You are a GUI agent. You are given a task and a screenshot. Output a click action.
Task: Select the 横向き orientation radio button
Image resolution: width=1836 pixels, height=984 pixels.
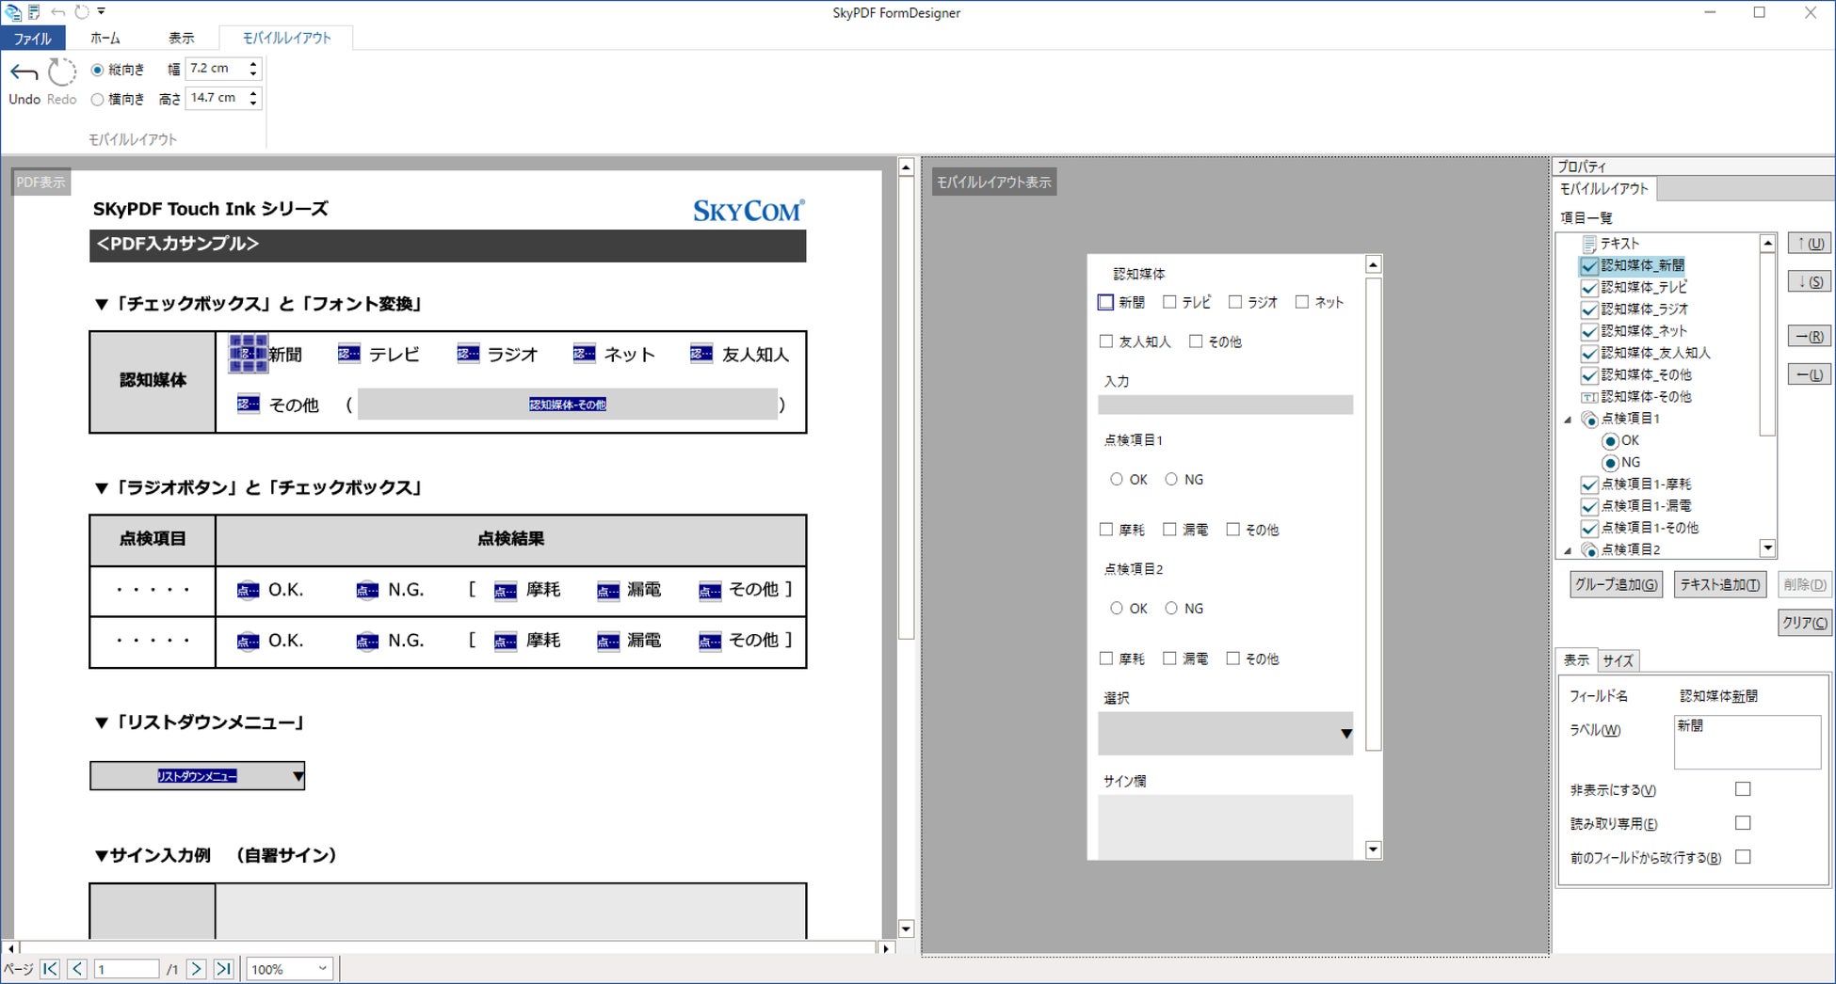(x=97, y=99)
